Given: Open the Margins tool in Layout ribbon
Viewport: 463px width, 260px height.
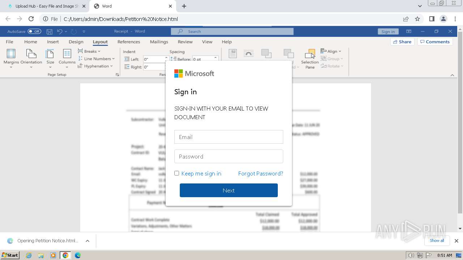Looking at the screenshot, I should point(11,58).
